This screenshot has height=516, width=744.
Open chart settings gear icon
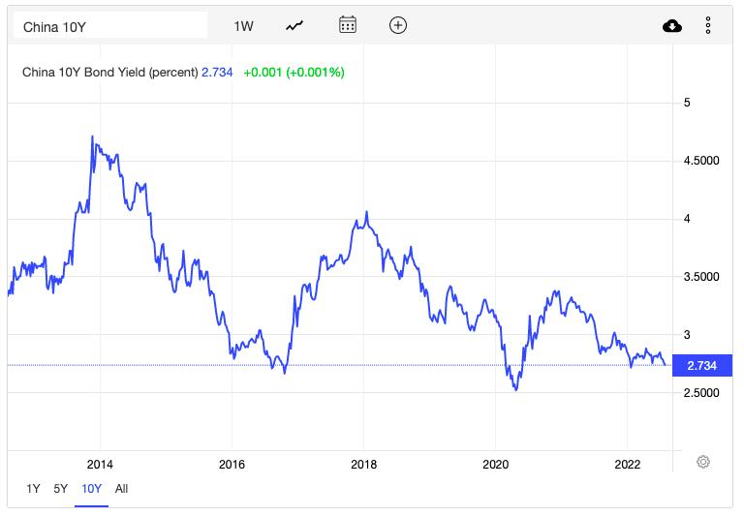pos(703,462)
